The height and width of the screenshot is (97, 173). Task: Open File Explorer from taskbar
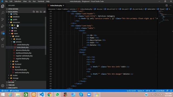(x=18, y=95)
